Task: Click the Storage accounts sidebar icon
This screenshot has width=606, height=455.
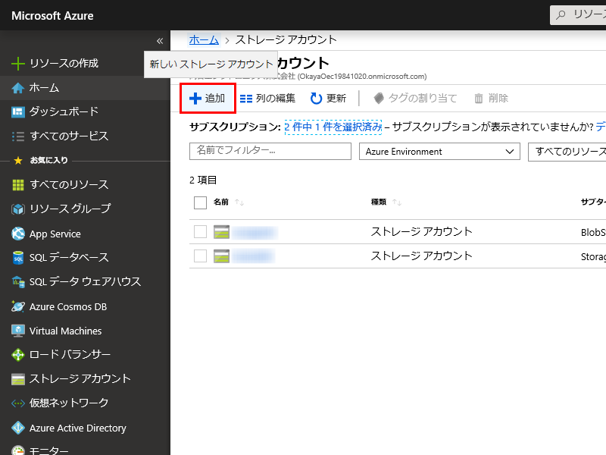Action: [x=17, y=379]
